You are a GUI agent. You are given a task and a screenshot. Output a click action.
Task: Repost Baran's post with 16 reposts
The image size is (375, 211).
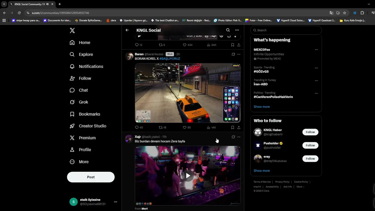tap(162, 127)
